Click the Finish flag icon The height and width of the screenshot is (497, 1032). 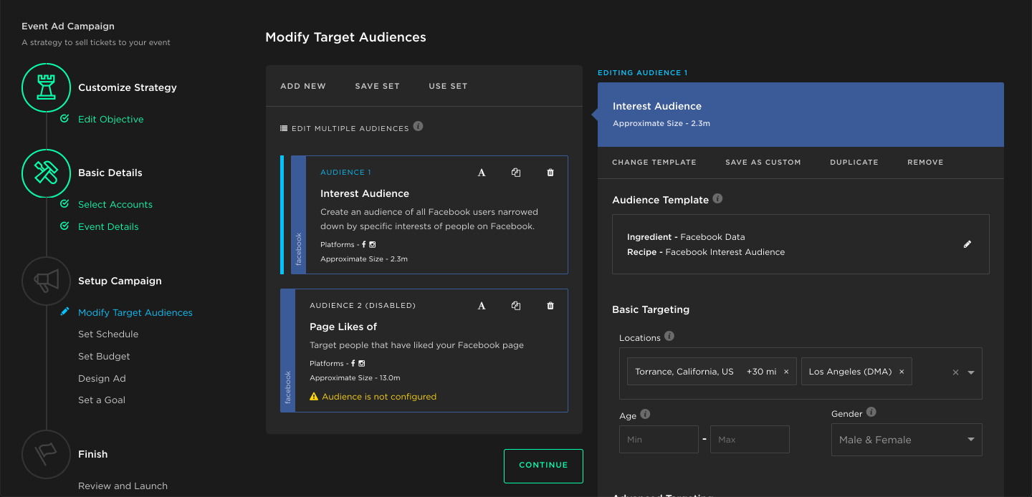[x=46, y=453]
